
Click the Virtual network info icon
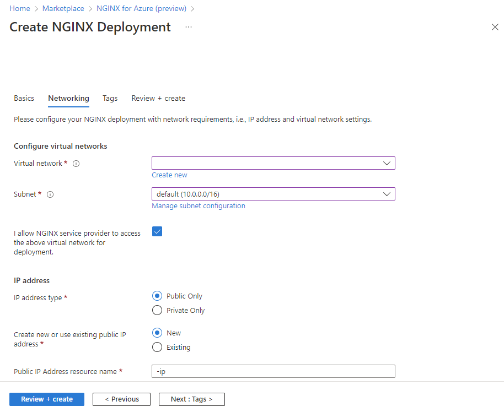pos(76,164)
